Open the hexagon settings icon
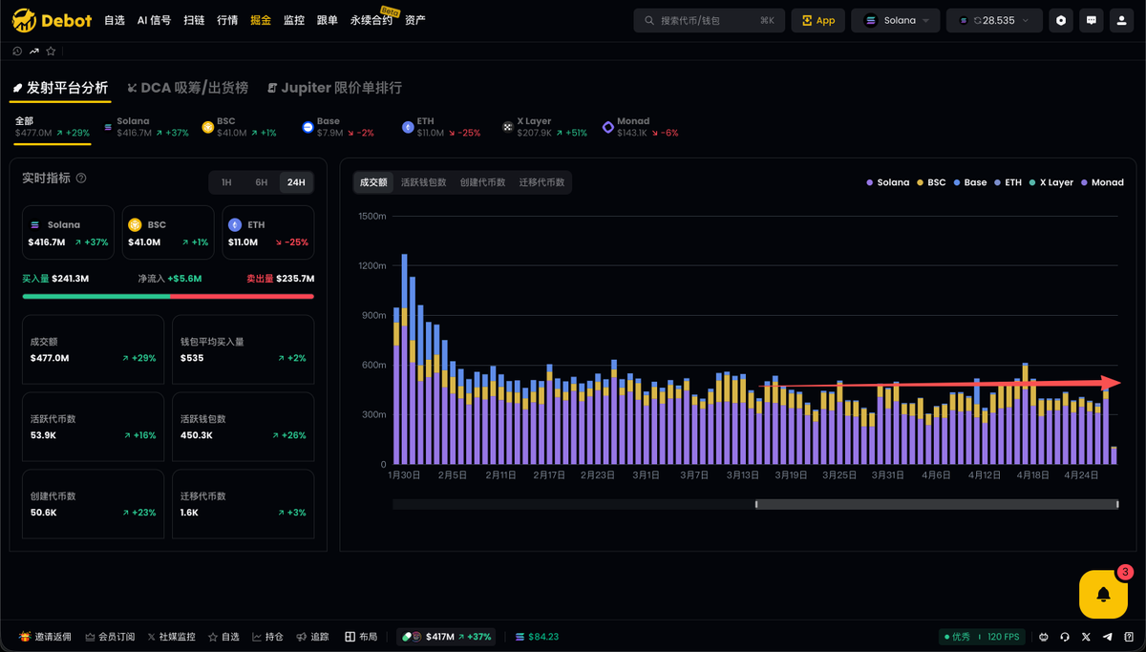The width and height of the screenshot is (1146, 652). [x=1061, y=20]
